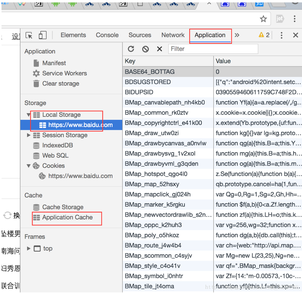
Task: Bookmark the page with the star icon
Action: 263,19
